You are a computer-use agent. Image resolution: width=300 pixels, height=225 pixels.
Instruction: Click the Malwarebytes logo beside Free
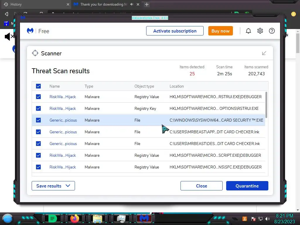30,31
